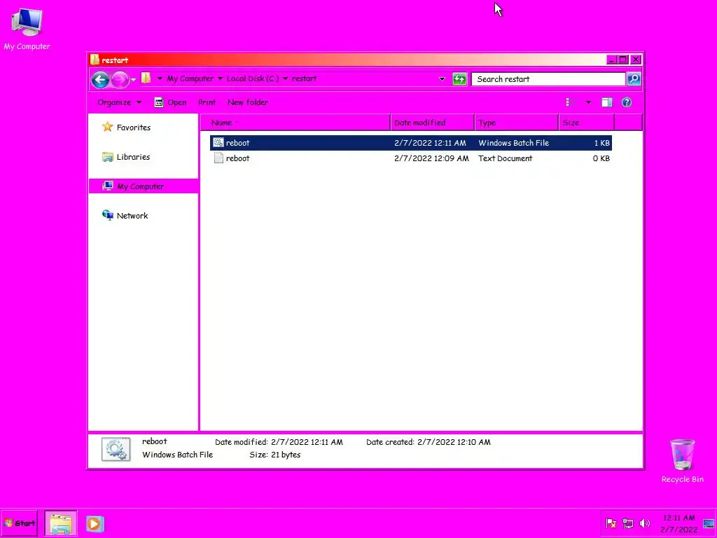Viewport: 717px width, 538px height.
Task: Click the Explorer folder icon on taskbar
Action: pyautogui.click(x=60, y=523)
